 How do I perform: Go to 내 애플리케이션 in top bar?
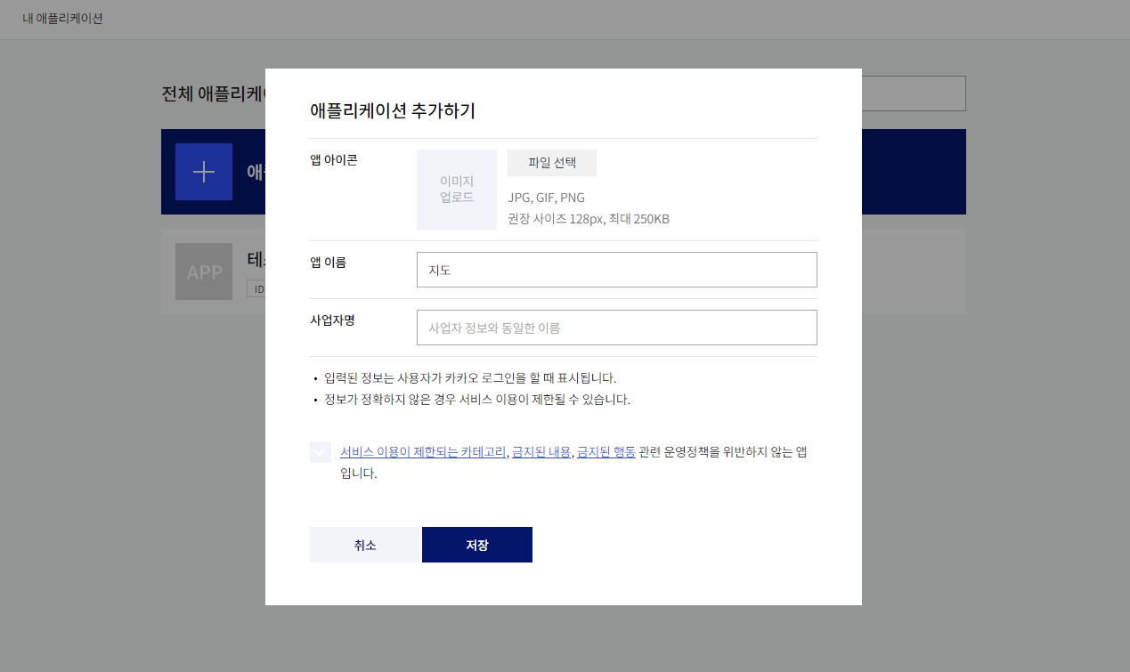62,18
